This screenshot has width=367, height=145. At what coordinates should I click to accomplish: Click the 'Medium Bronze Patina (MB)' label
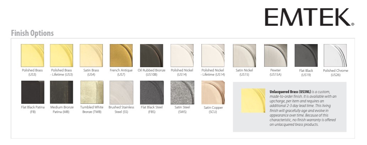pyautogui.click(x=62, y=109)
